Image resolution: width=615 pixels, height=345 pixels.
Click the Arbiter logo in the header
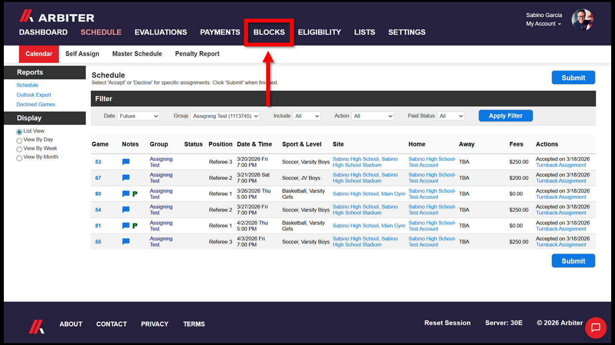pyautogui.click(x=57, y=17)
